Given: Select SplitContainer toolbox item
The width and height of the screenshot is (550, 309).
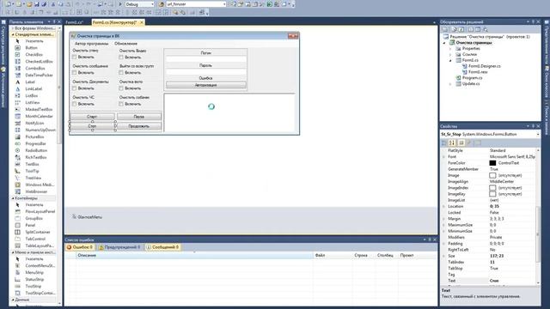Looking at the screenshot, I should pos(38,232).
